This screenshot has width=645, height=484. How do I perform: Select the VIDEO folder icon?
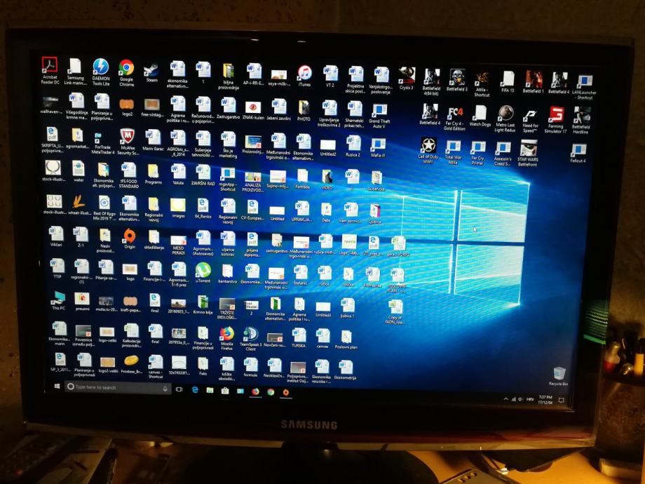(327, 179)
